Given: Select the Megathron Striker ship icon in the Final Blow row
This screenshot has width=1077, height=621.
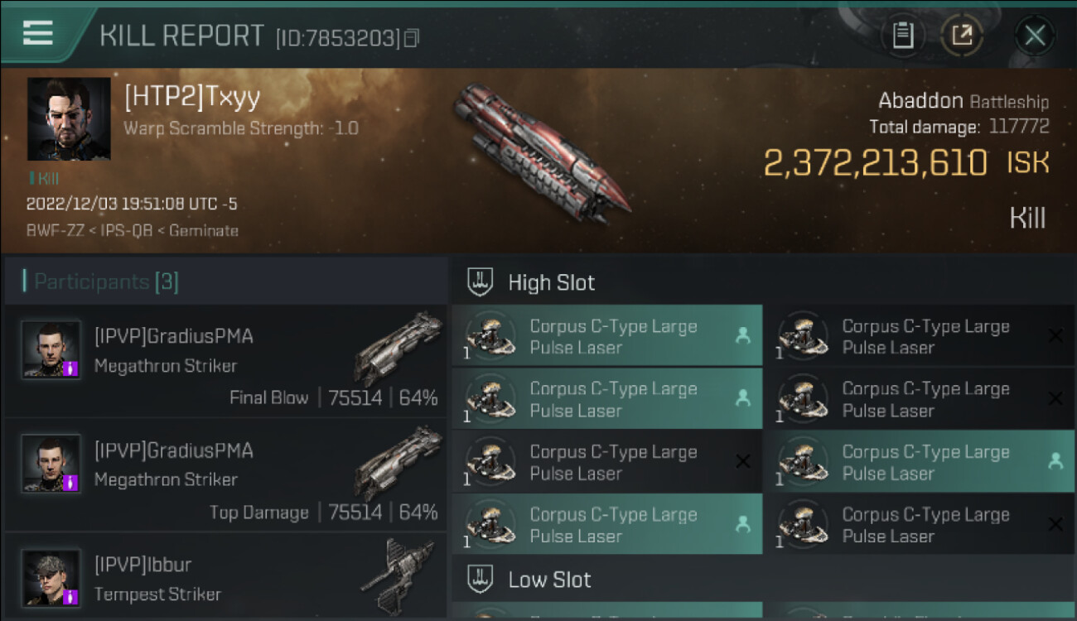Looking at the screenshot, I should tap(398, 347).
